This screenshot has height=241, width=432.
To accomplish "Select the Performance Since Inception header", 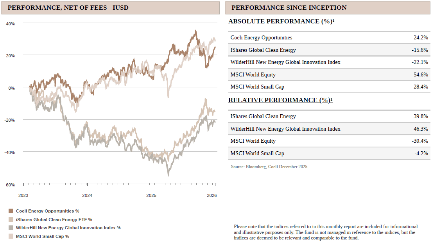I will (289, 8).
